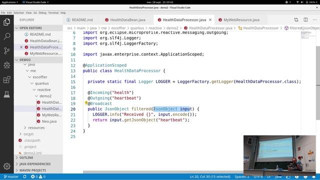Click the master branch indicator
The width and height of the screenshot is (320, 180).
click(11, 176)
